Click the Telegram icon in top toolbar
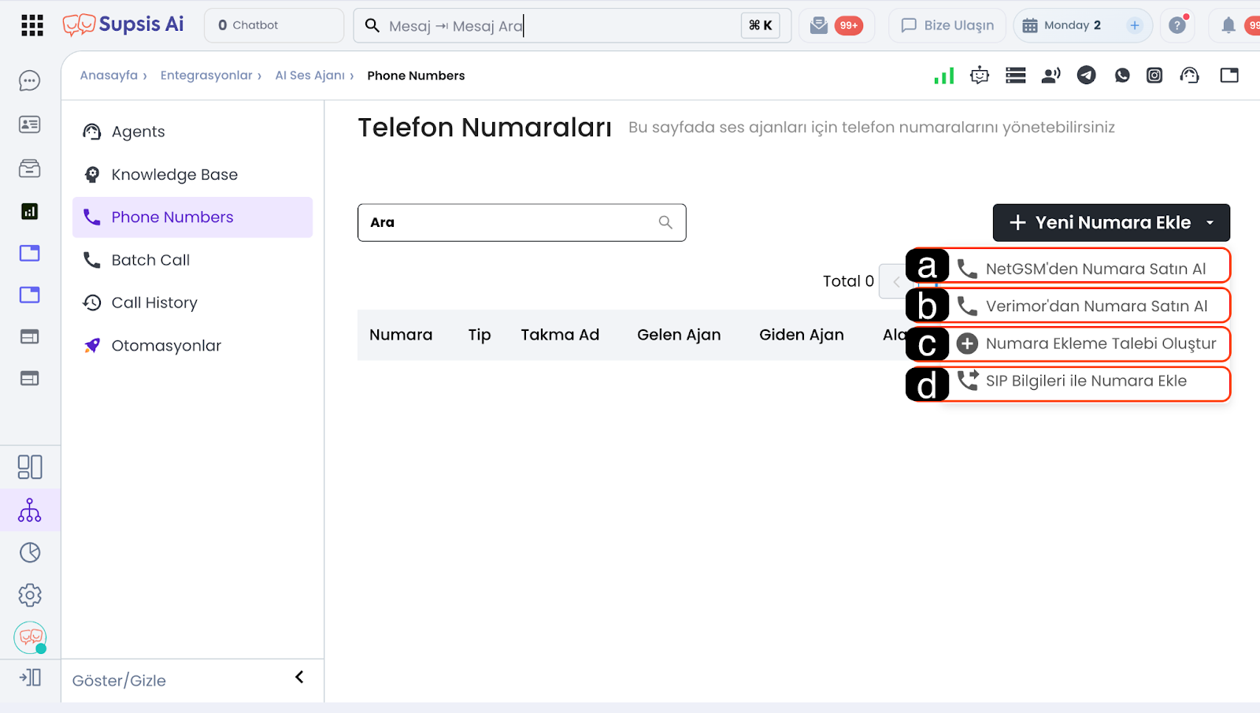The height and width of the screenshot is (713, 1260). click(1086, 75)
